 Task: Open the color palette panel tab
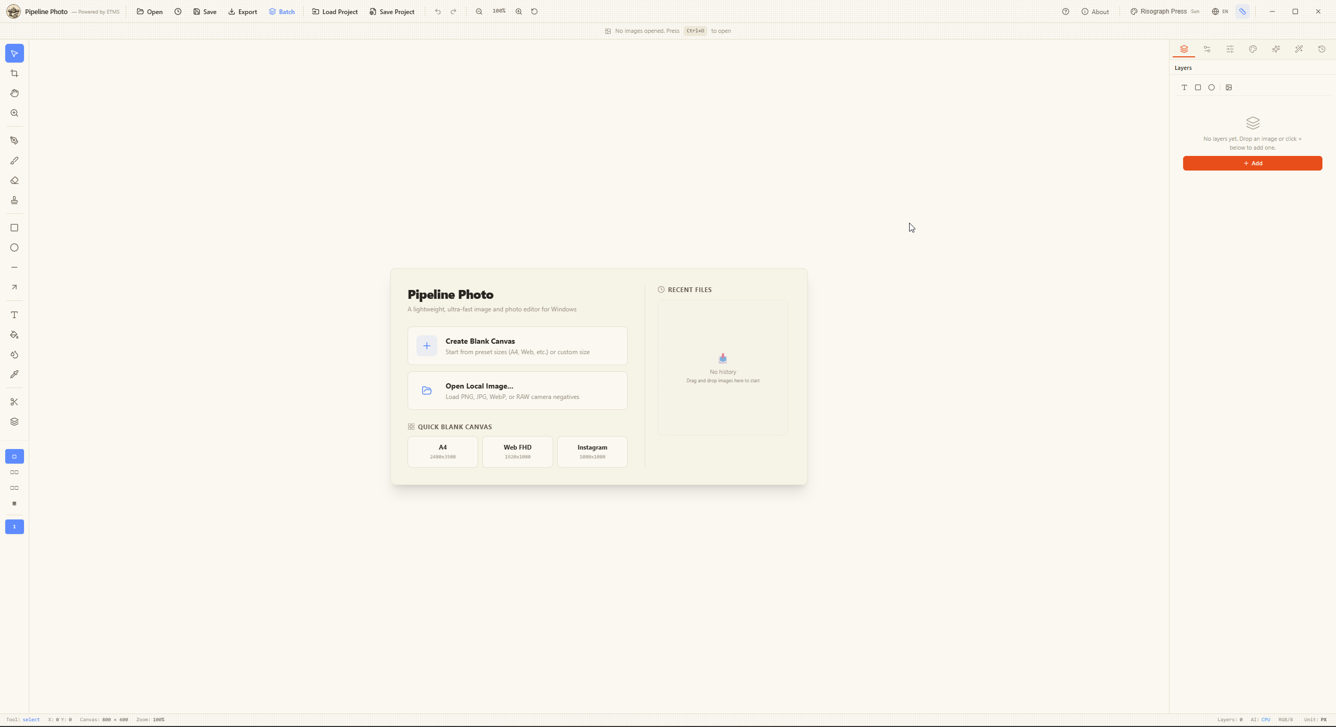[1253, 49]
